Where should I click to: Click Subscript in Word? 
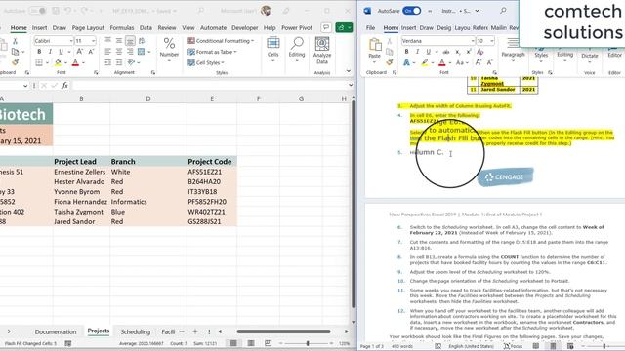pos(458,52)
